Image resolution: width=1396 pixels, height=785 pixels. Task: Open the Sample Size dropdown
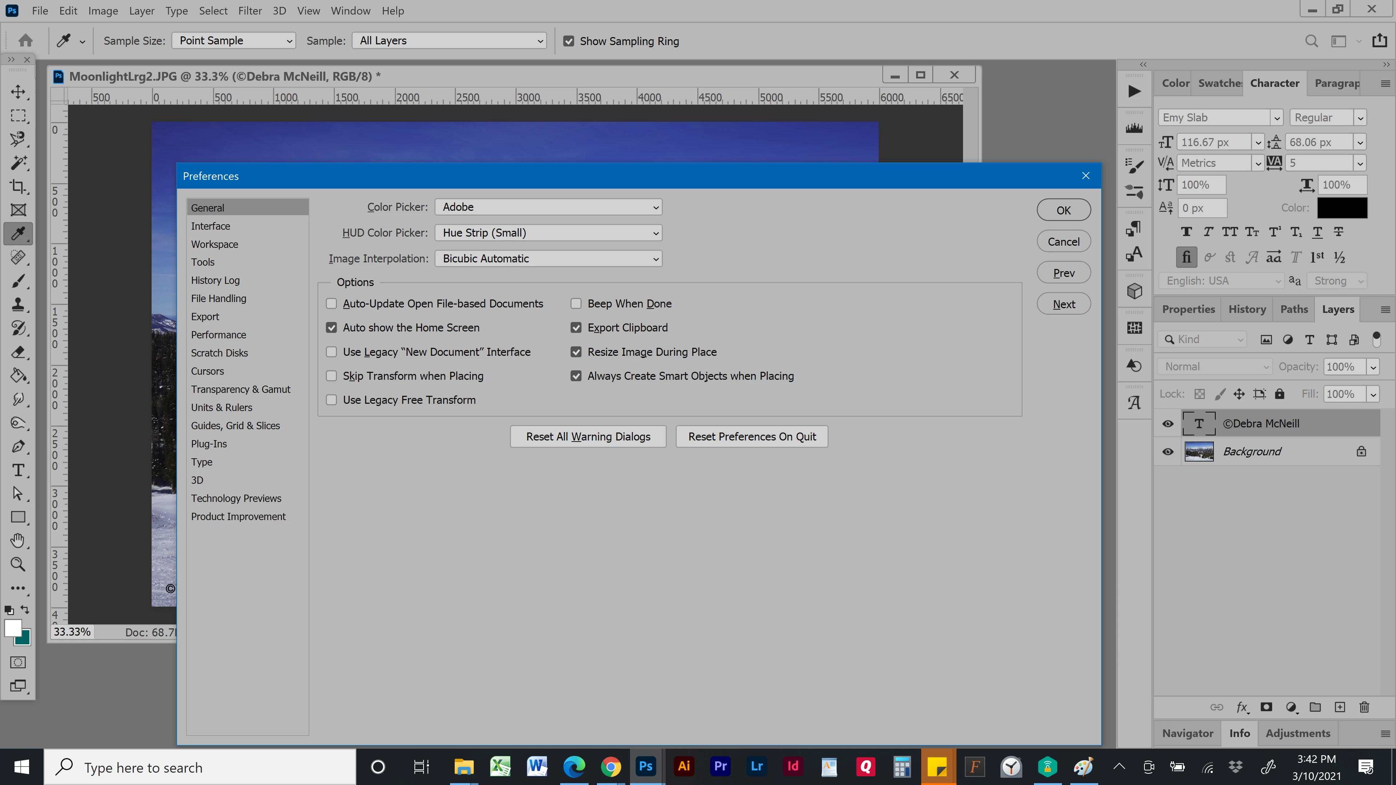click(233, 41)
